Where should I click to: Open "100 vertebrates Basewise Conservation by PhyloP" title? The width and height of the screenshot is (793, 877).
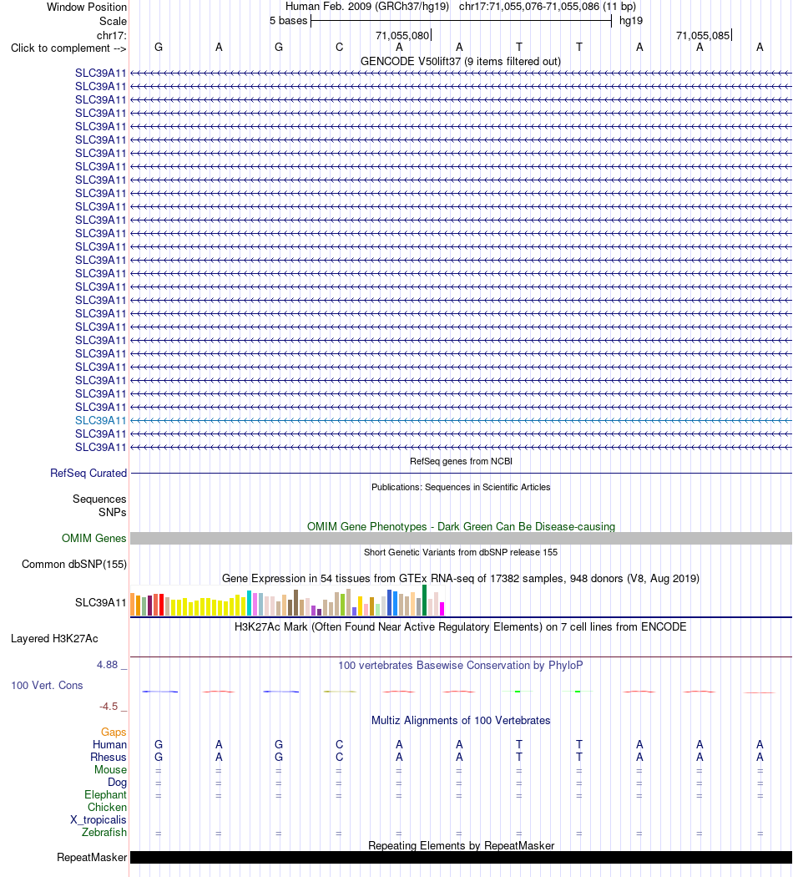pyautogui.click(x=461, y=666)
